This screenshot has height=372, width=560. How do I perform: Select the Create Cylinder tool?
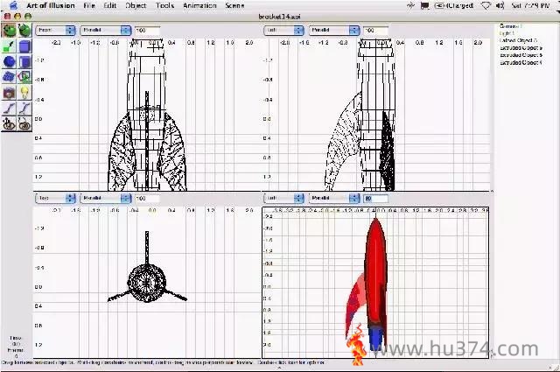pos(24,62)
